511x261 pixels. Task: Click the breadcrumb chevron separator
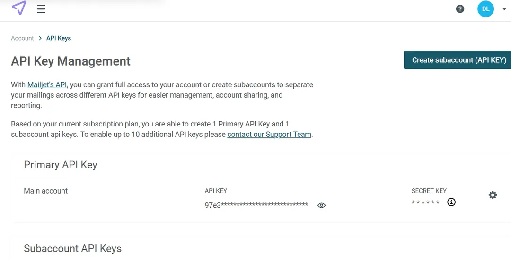[x=40, y=38]
